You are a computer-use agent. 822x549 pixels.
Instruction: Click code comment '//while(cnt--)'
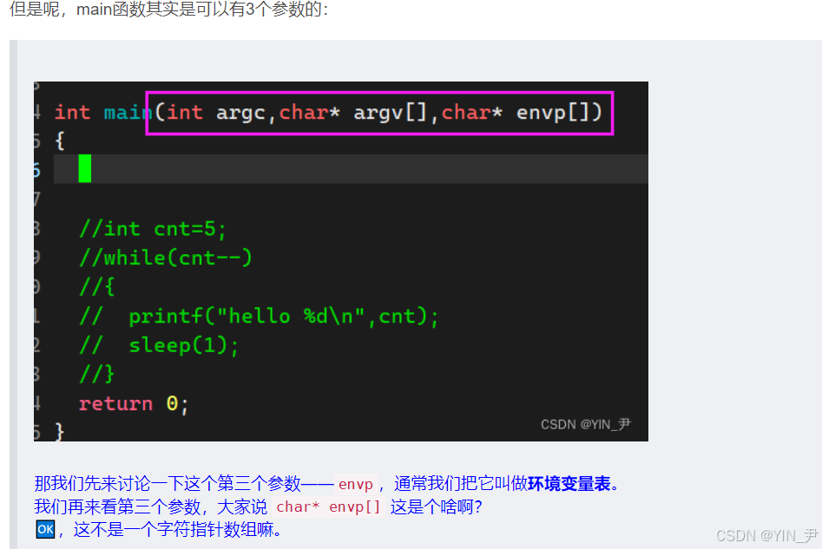166,258
